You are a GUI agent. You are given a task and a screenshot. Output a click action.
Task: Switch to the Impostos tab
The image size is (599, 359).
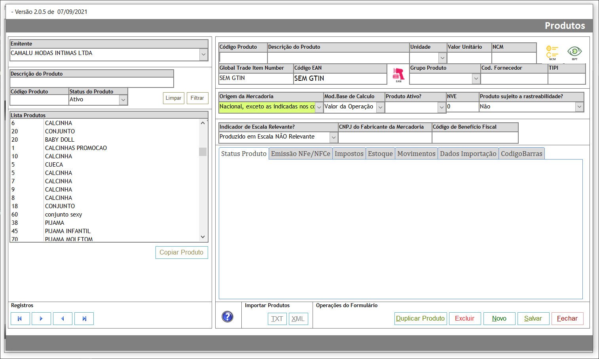click(349, 154)
